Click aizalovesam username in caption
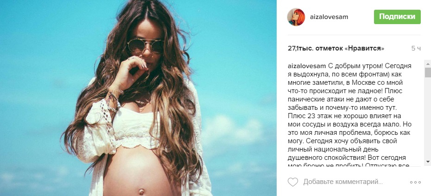 (306, 66)
